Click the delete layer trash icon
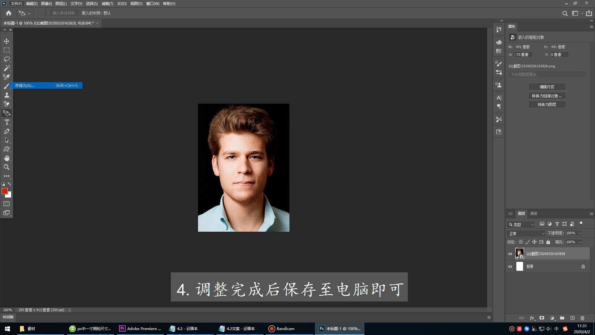 click(582, 318)
